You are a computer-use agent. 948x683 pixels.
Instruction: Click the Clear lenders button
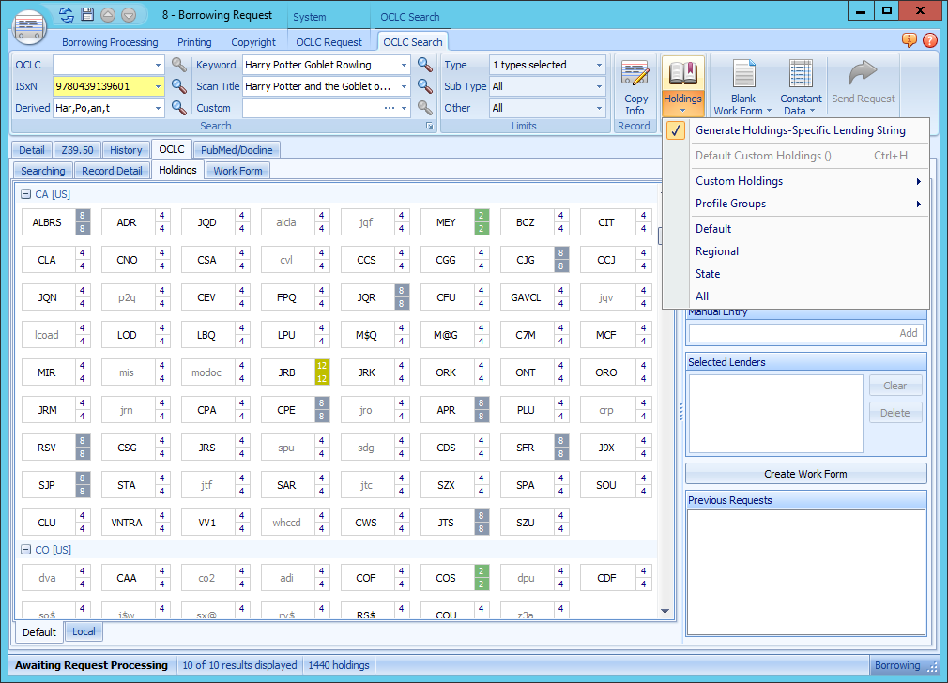tap(894, 386)
